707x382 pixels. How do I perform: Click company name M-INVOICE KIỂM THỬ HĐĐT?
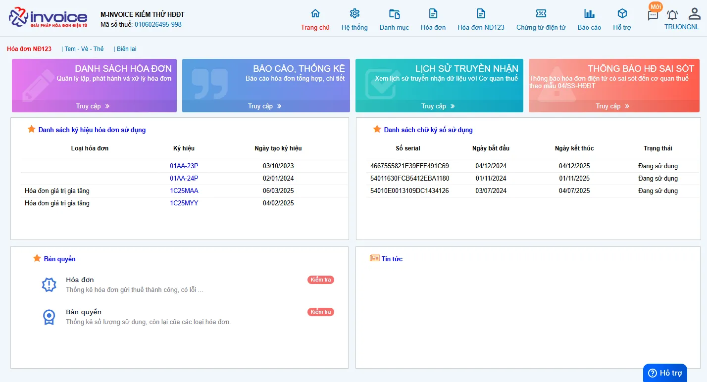143,14
